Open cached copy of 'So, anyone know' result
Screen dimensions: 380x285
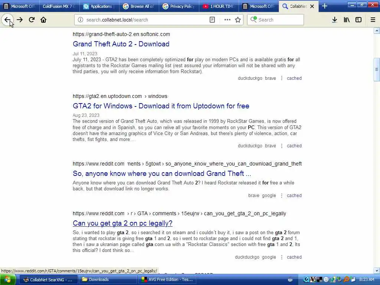pos(294,196)
